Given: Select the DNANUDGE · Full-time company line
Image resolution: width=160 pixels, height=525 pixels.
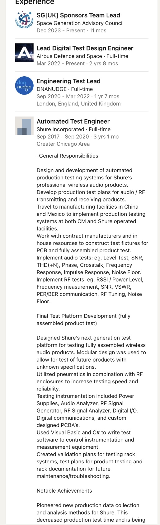Looking at the screenshot, I should tap(65, 89).
